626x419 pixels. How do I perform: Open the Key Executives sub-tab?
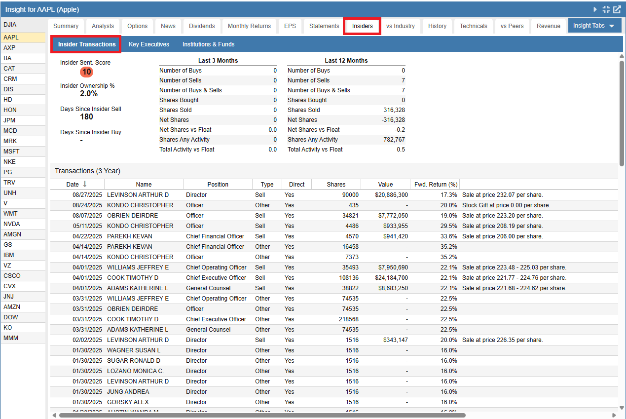click(x=149, y=44)
